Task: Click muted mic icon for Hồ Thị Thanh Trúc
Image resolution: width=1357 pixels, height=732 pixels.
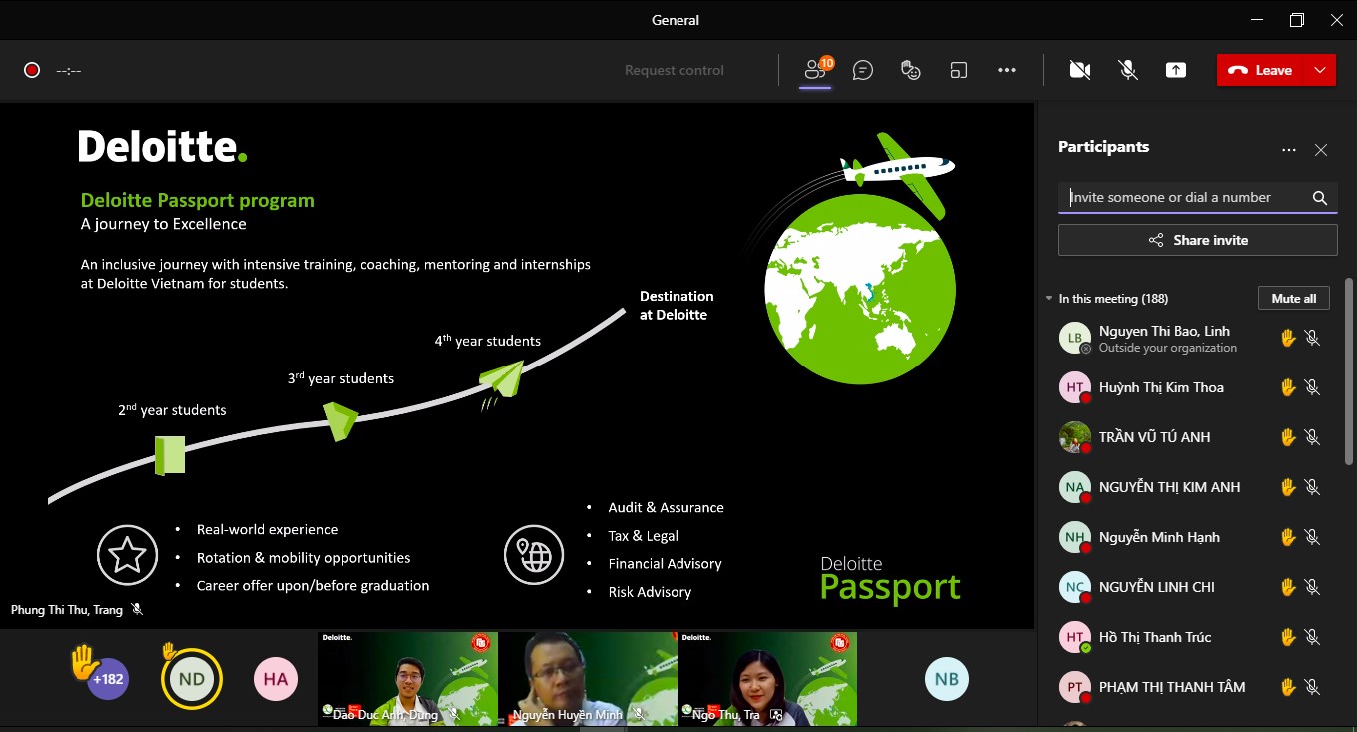Action: pyautogui.click(x=1313, y=637)
